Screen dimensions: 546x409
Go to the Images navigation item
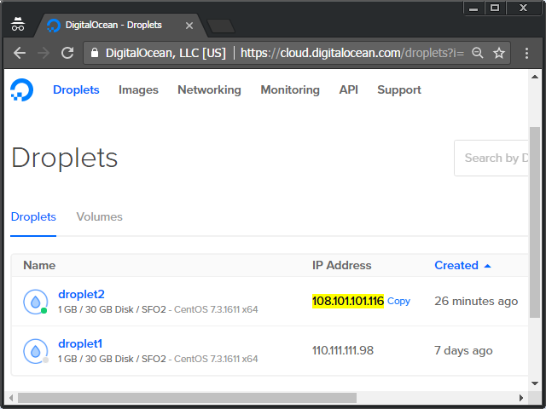pos(138,89)
